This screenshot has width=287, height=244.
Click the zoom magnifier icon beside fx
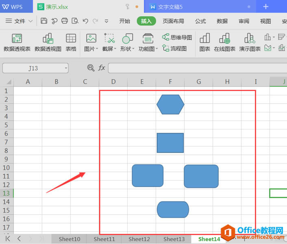[91, 68]
